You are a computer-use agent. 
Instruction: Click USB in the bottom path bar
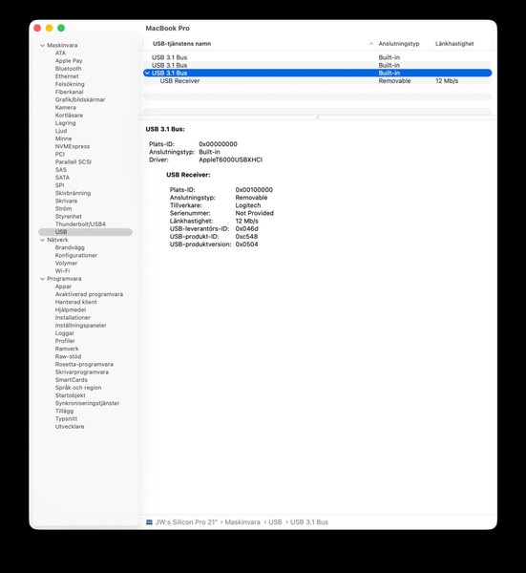click(x=275, y=522)
